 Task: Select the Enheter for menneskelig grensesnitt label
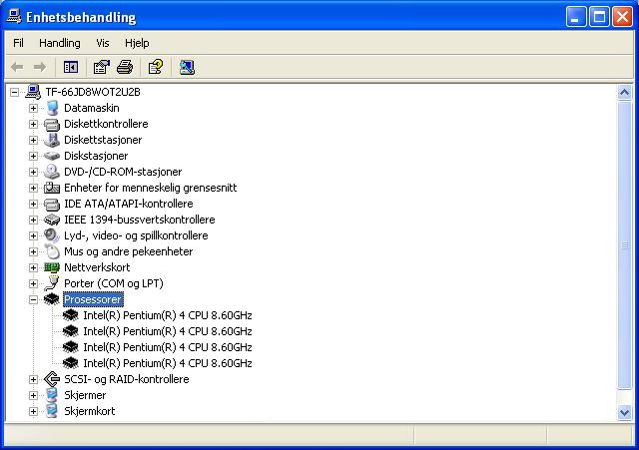pos(151,188)
